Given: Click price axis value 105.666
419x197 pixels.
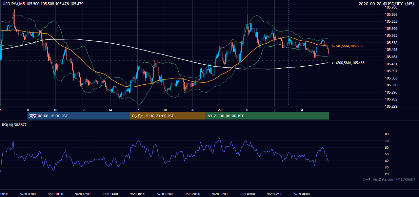Looking at the screenshot, I should coord(391,14).
